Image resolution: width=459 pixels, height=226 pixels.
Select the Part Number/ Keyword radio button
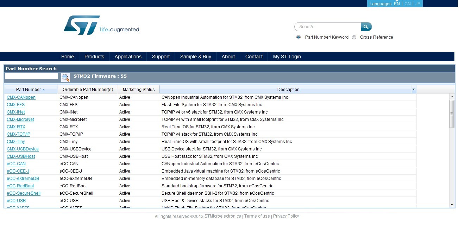click(298, 37)
